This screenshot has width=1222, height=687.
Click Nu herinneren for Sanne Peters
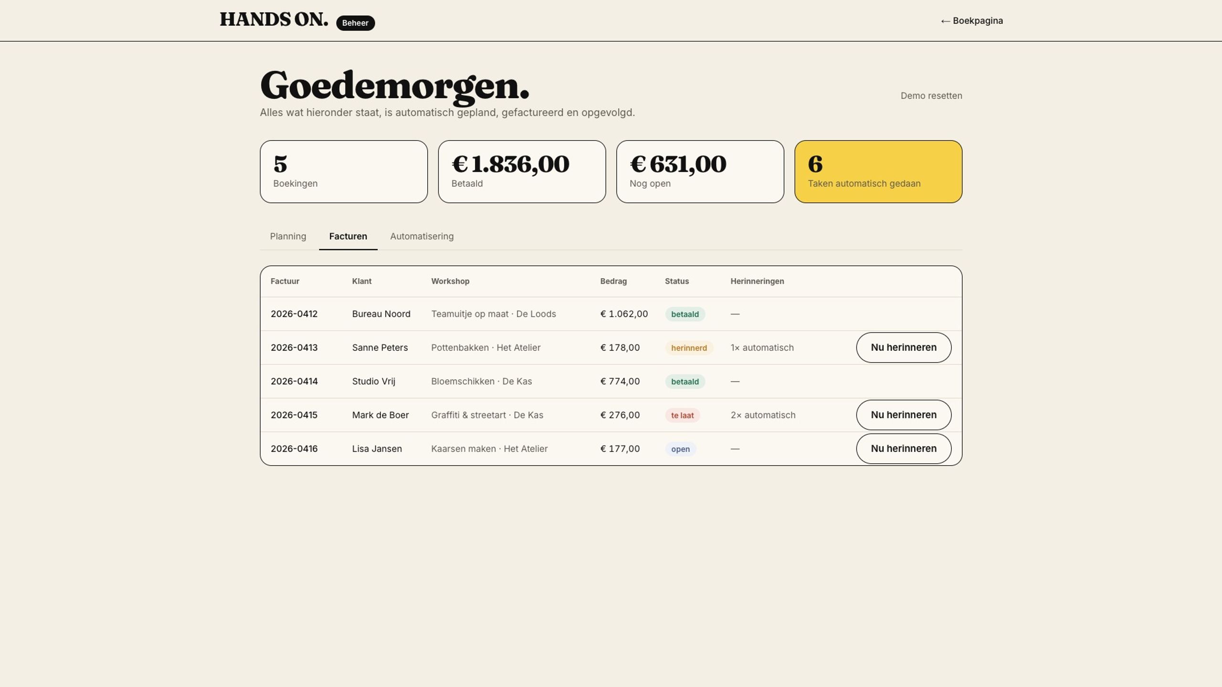click(904, 347)
